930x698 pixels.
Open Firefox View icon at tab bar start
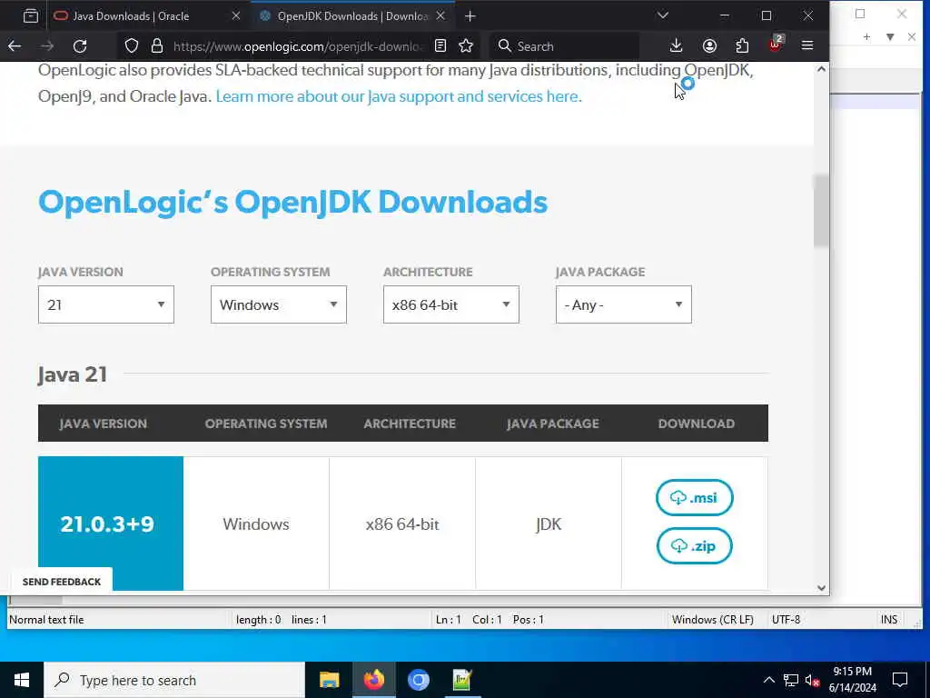coord(31,16)
